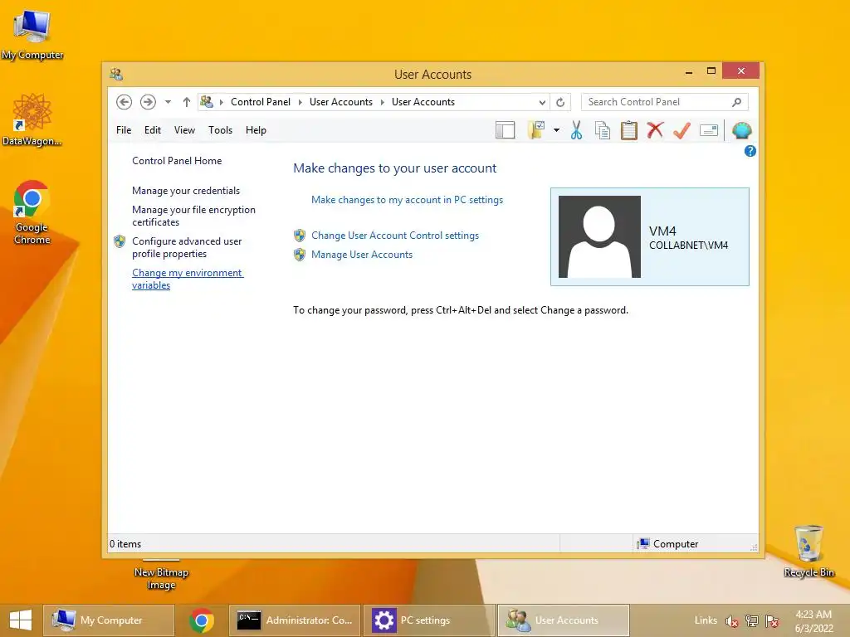Viewport: 850px width, 637px height.
Task: Open the blue Help question mark
Action: click(x=750, y=151)
